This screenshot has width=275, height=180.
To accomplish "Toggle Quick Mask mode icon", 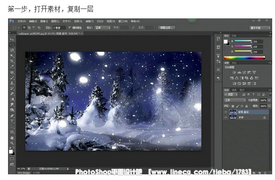I will (x=12, y=159).
